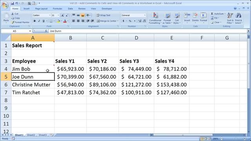
Task: Align cell text to the left
Action: click(x=74, y=21)
